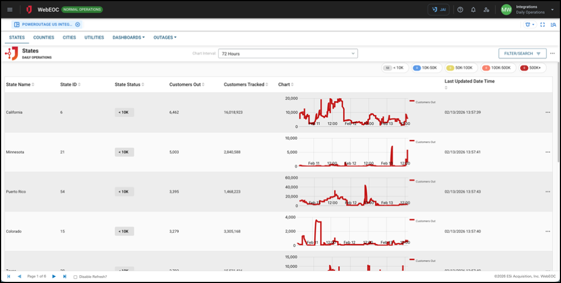The height and width of the screenshot is (283, 561).
Task: Switch to the Counties tab
Action: tap(44, 37)
